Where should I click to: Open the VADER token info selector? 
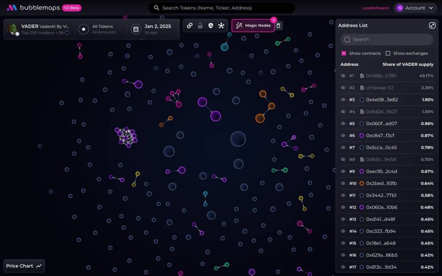[x=39, y=29]
